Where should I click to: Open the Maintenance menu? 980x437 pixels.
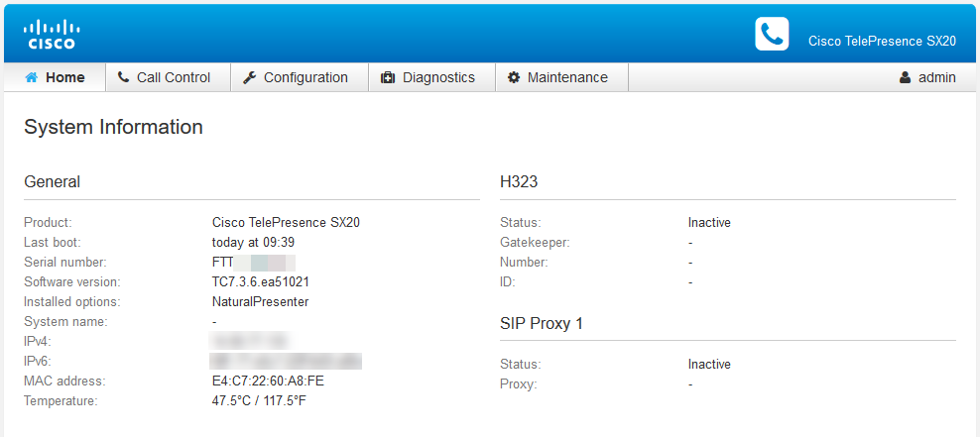[561, 77]
